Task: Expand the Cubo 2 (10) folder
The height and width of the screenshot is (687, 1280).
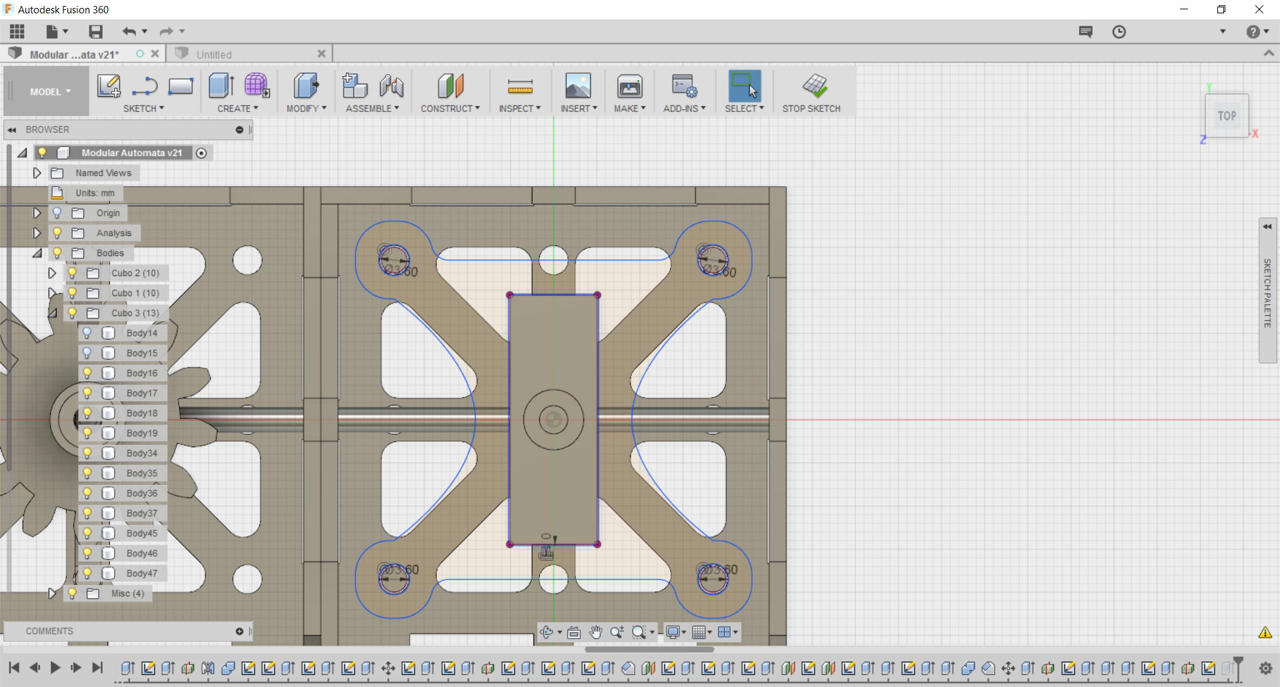Action: click(x=51, y=273)
